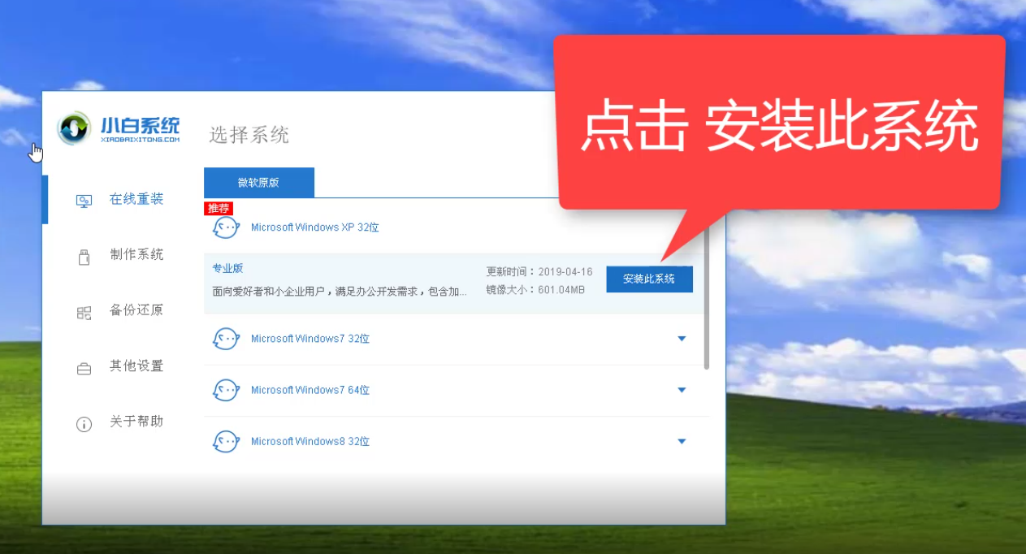The width and height of the screenshot is (1026, 554).
Task: Expand the Microsoft Windows7 64位 entry
Action: point(682,390)
